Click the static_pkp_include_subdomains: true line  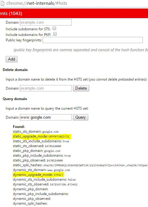point(42,155)
